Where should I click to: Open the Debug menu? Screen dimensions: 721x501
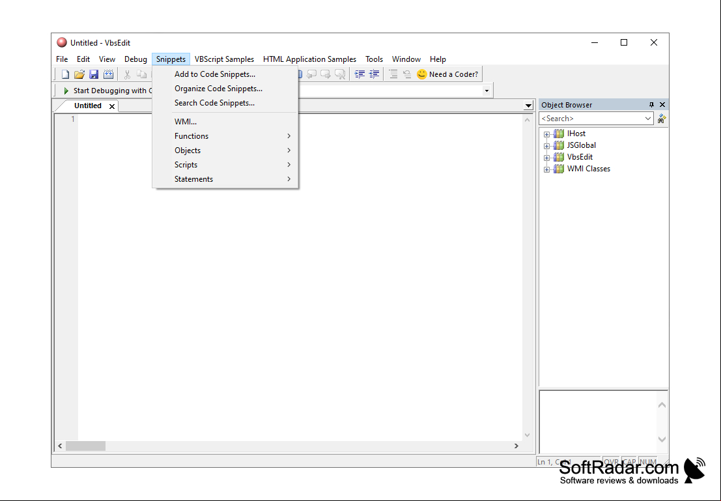tap(135, 59)
